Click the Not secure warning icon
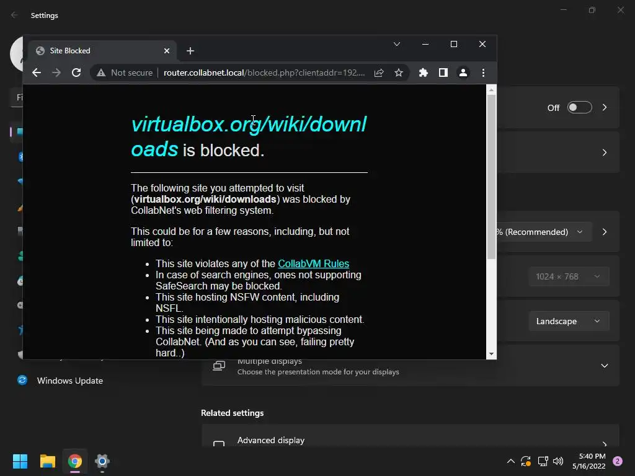Viewport: 635px width, 476px height. click(101, 73)
